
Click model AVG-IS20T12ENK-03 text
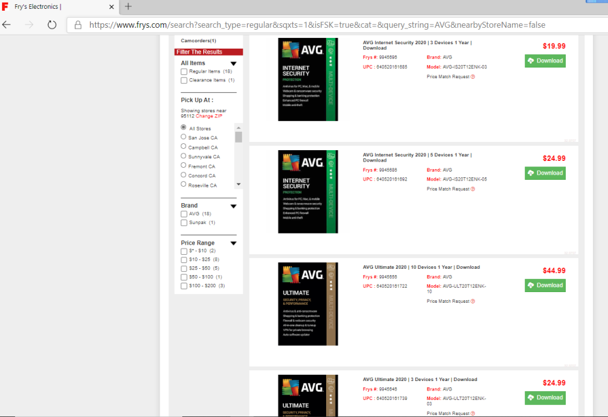[465, 67]
